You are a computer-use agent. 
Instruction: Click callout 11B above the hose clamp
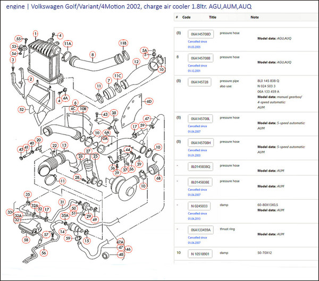click(123, 42)
